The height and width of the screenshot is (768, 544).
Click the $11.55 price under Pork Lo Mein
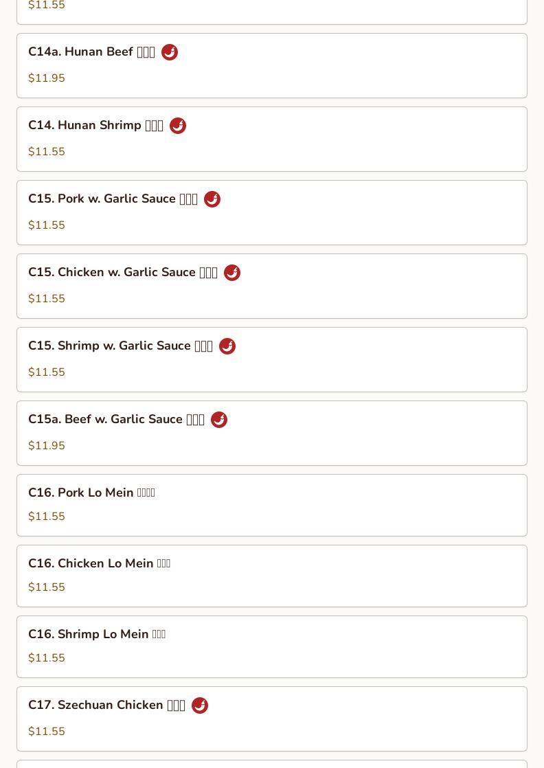(x=47, y=517)
